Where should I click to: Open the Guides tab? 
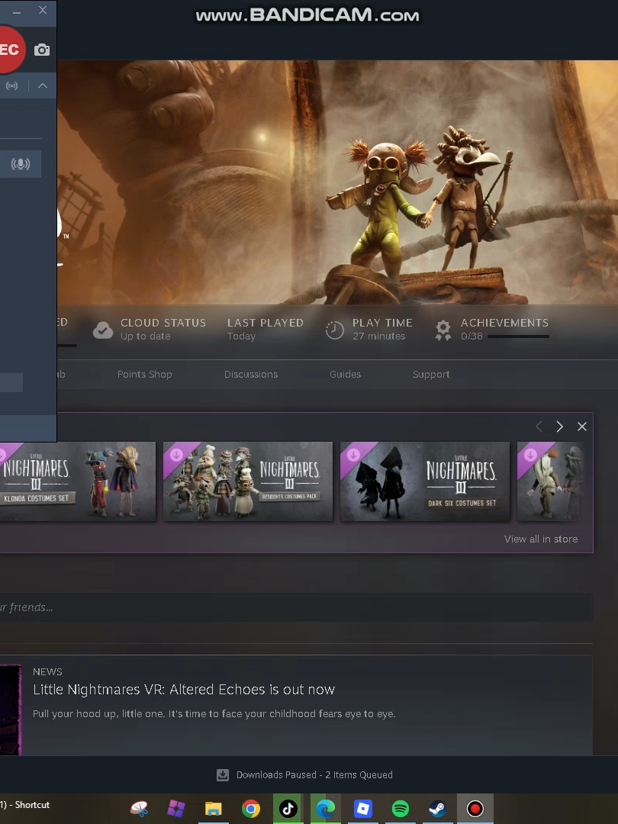346,374
